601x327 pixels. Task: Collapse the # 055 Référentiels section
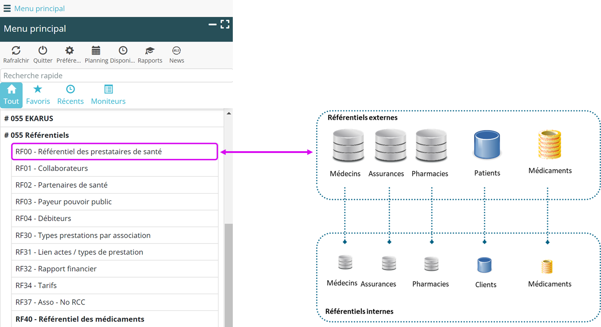pyautogui.click(x=37, y=135)
